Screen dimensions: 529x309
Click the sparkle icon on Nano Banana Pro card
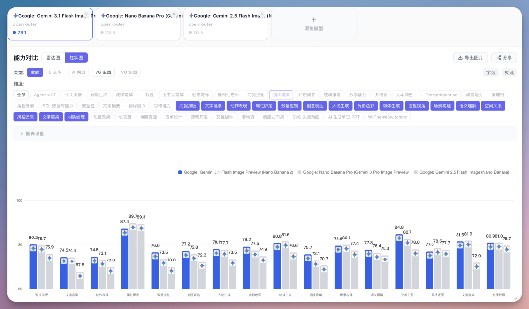click(103, 16)
